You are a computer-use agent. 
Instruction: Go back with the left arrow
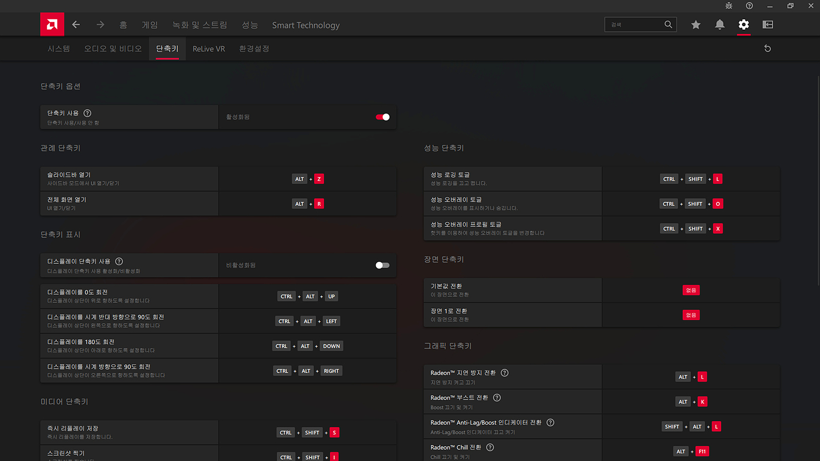tap(76, 25)
